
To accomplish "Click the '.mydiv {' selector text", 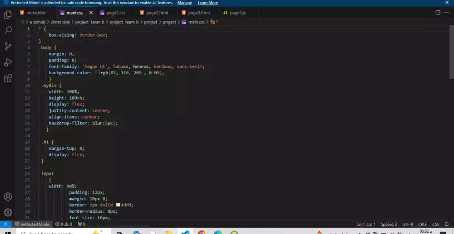I will pyautogui.click(x=51, y=86).
